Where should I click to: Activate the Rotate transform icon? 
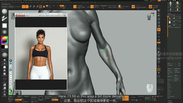tap(37, 7)
